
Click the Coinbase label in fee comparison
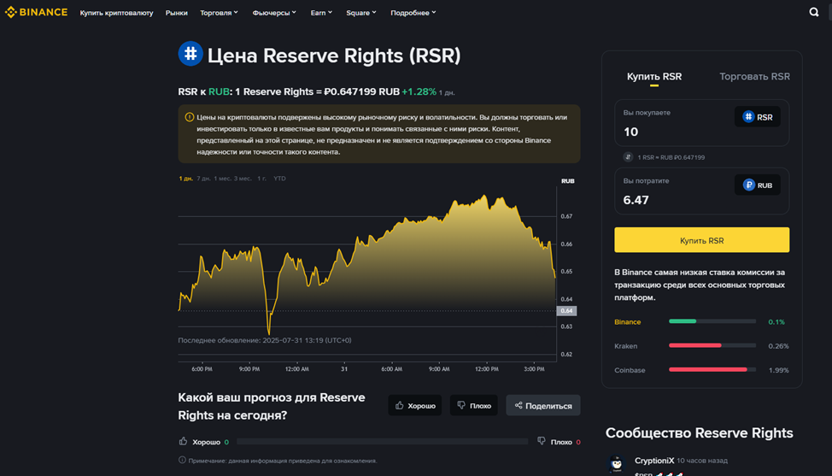pos(630,370)
